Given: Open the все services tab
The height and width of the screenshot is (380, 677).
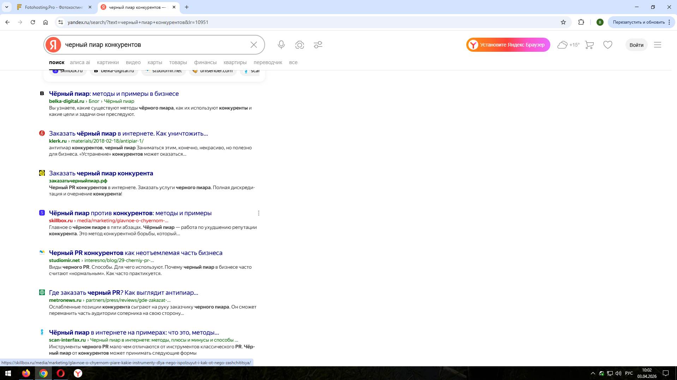Looking at the screenshot, I should coord(293,62).
